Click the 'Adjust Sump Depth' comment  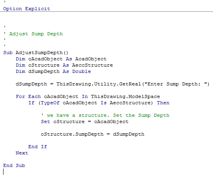(33, 34)
